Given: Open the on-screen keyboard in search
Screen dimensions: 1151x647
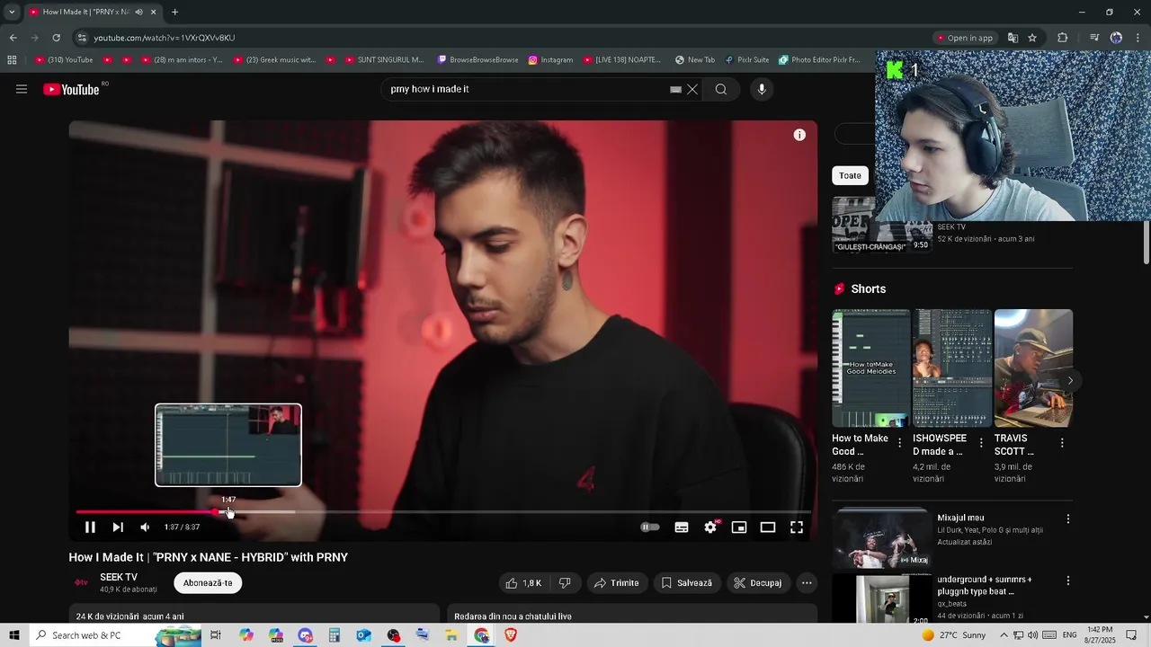Looking at the screenshot, I should pyautogui.click(x=675, y=89).
